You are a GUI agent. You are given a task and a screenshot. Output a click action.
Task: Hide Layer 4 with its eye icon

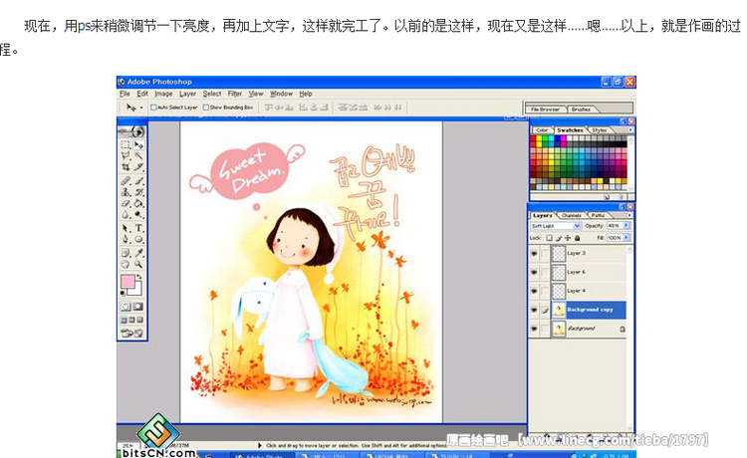click(534, 291)
